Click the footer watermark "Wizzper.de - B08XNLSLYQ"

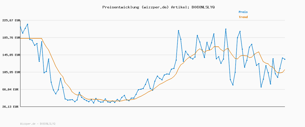tap(38, 124)
